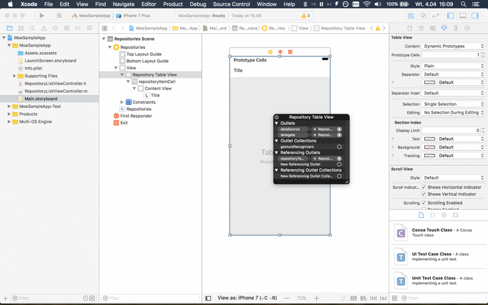
Task: Show File Template library
Action: (421, 215)
